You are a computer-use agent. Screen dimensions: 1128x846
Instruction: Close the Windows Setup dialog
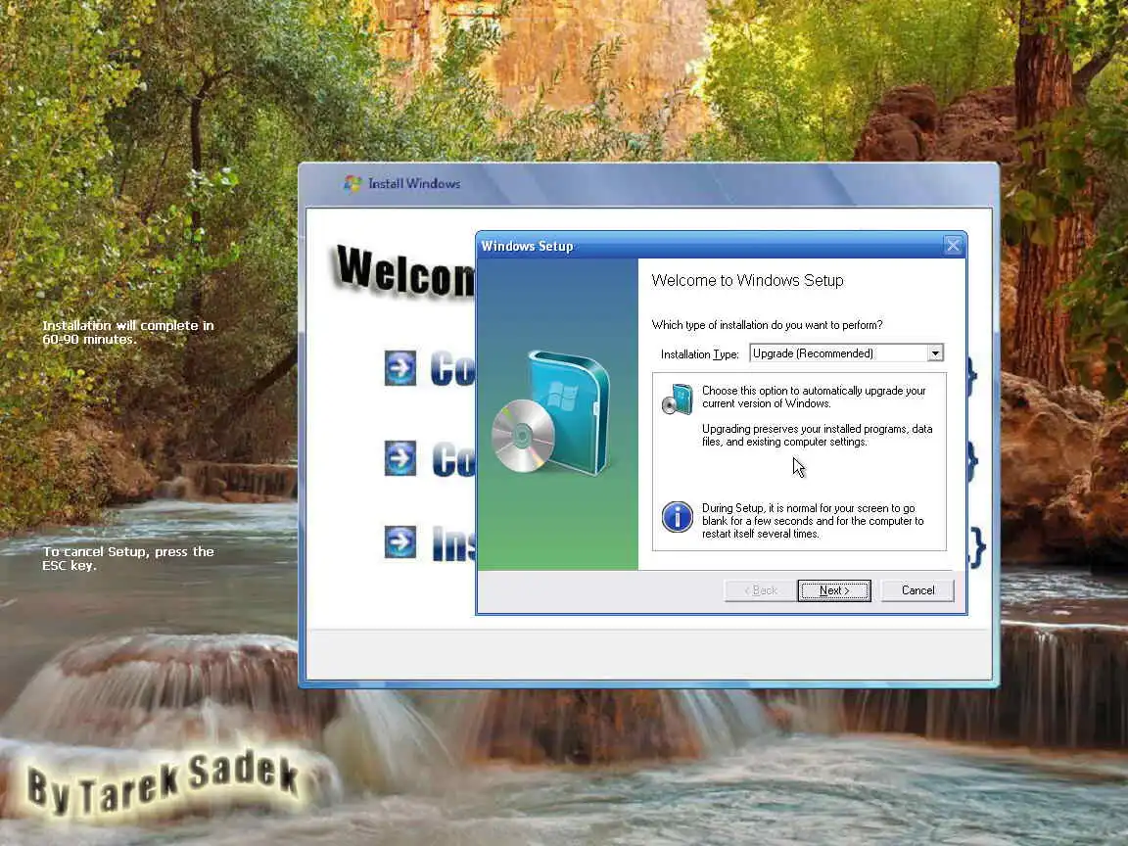(953, 246)
